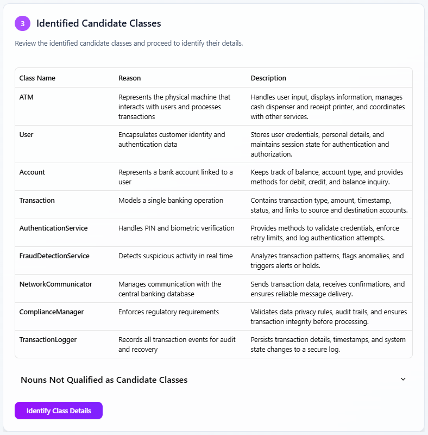Click the Transaction description text cell
The image size is (428, 435).
[x=329, y=205]
